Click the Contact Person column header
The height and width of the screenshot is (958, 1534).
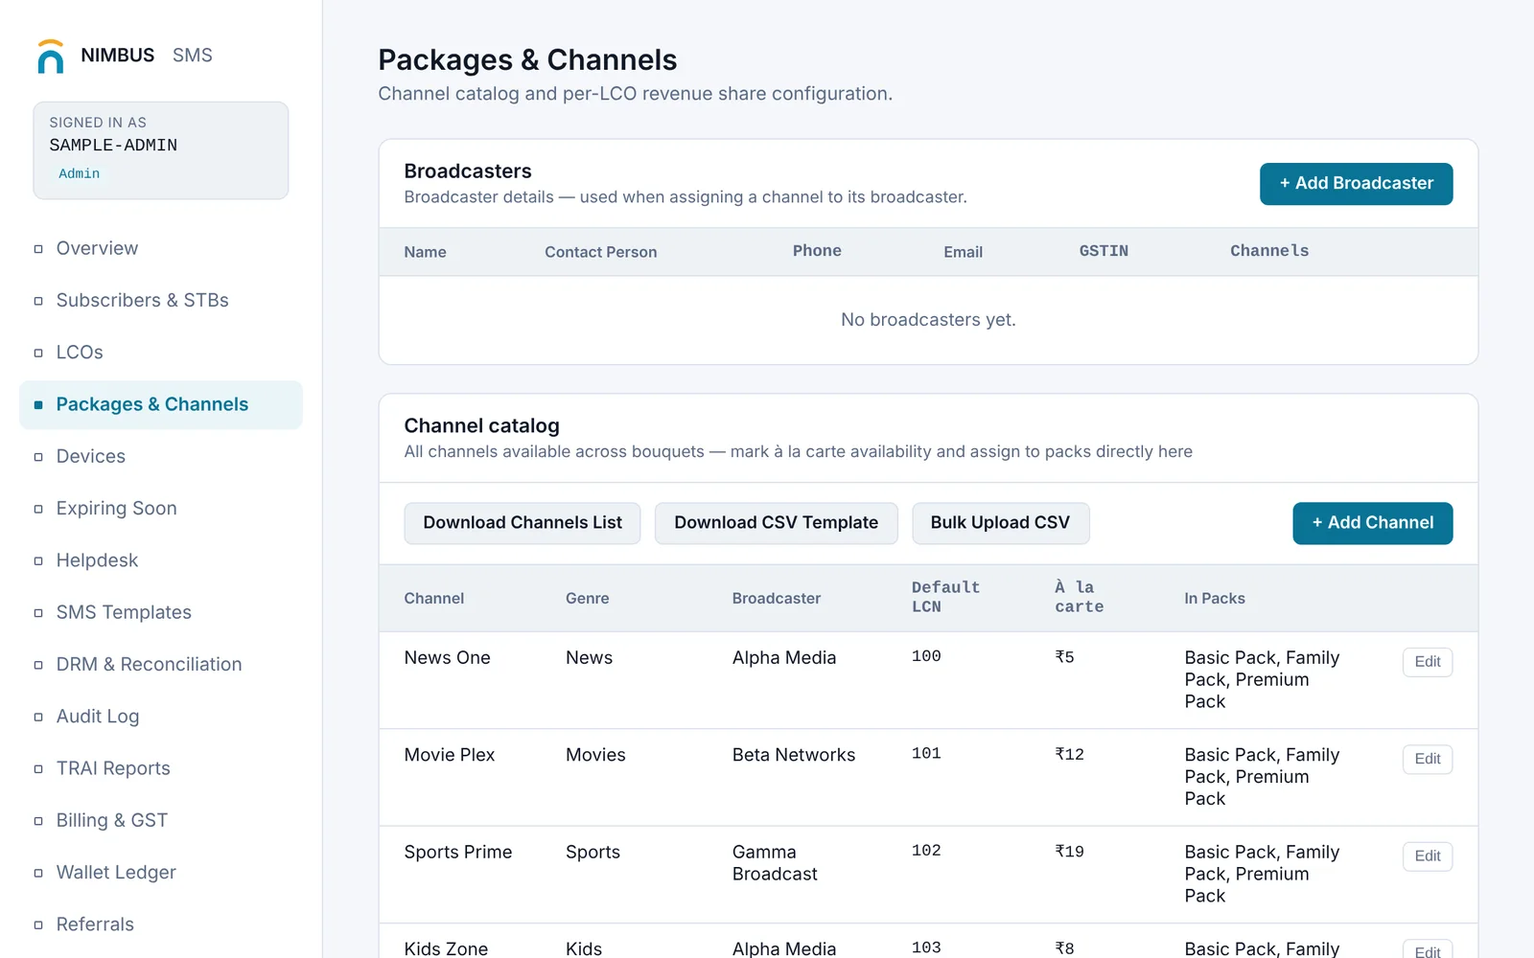[600, 252]
